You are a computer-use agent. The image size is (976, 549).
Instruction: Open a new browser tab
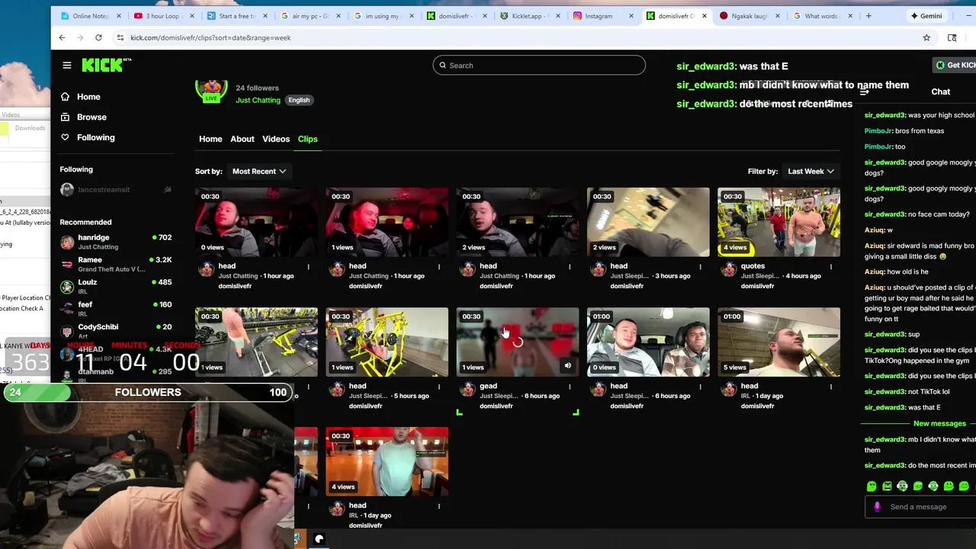(x=868, y=15)
